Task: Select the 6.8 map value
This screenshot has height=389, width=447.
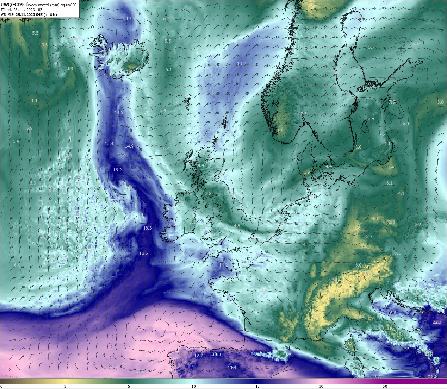Action: coord(17,265)
